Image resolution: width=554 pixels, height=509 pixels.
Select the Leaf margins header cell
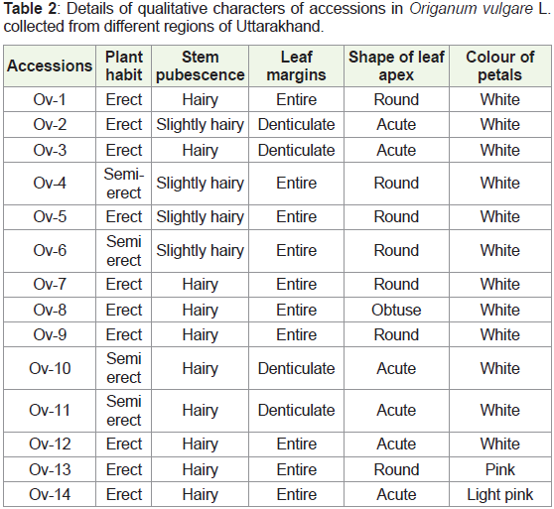296,66
